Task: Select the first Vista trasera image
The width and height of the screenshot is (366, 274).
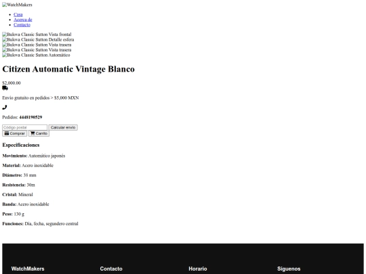Action: 37,45
